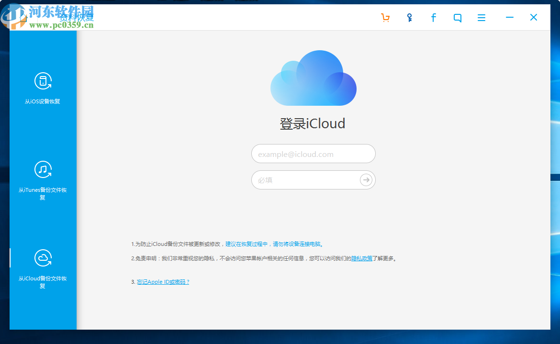
Task: Click the 忘记Apple ID或密码 link
Action: (x=163, y=281)
